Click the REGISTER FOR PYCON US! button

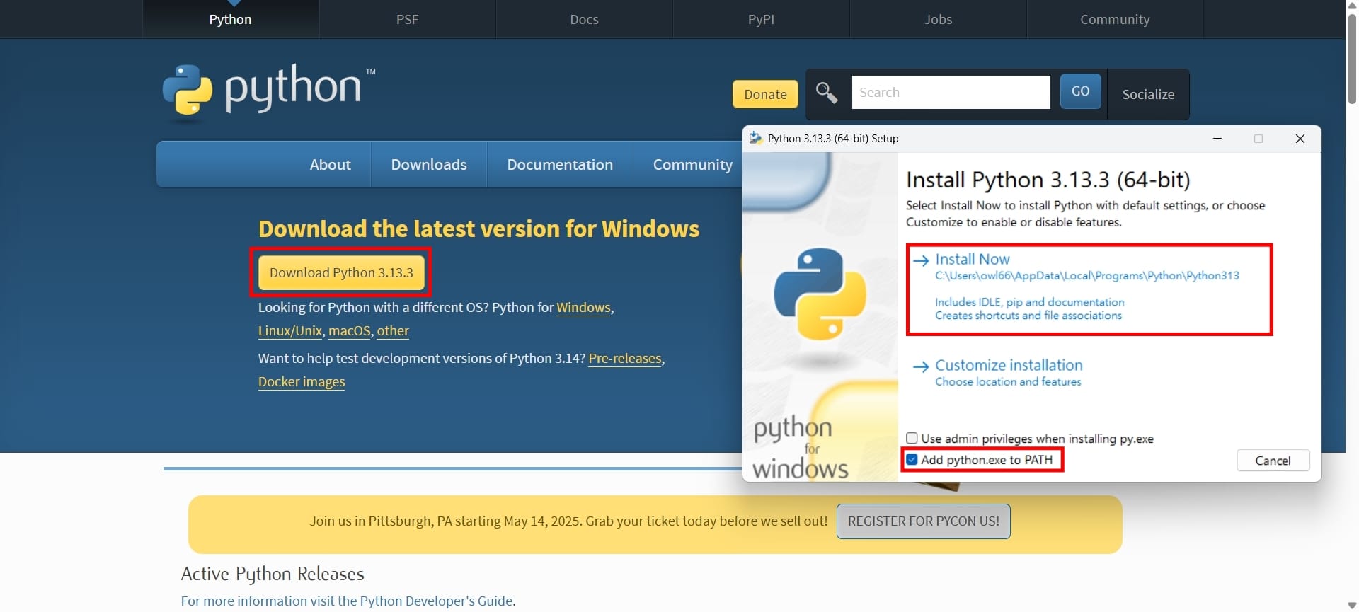click(923, 521)
